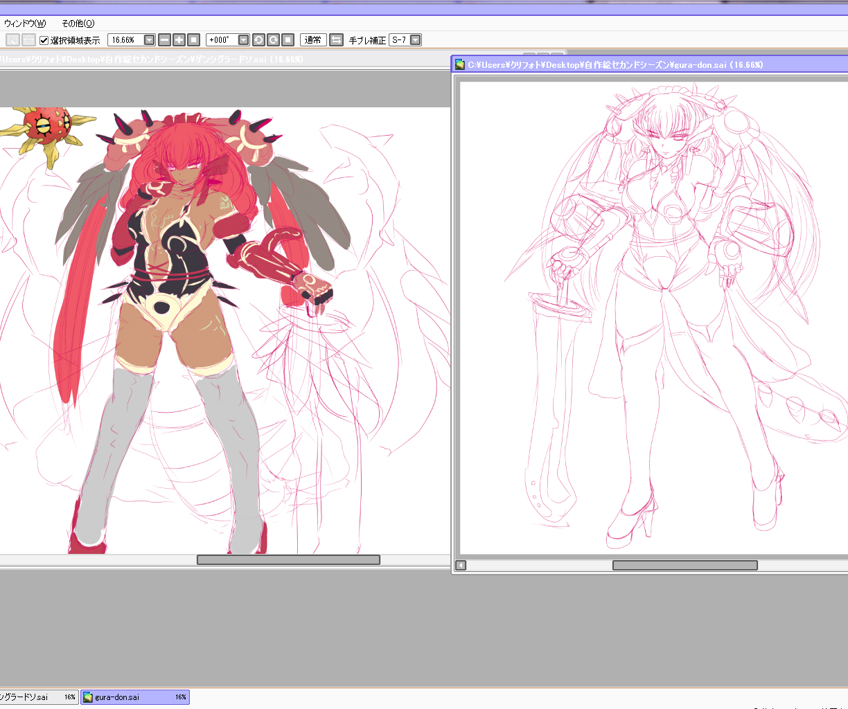Click the zoom in plus icon
This screenshot has width=848, height=709.
point(179,40)
